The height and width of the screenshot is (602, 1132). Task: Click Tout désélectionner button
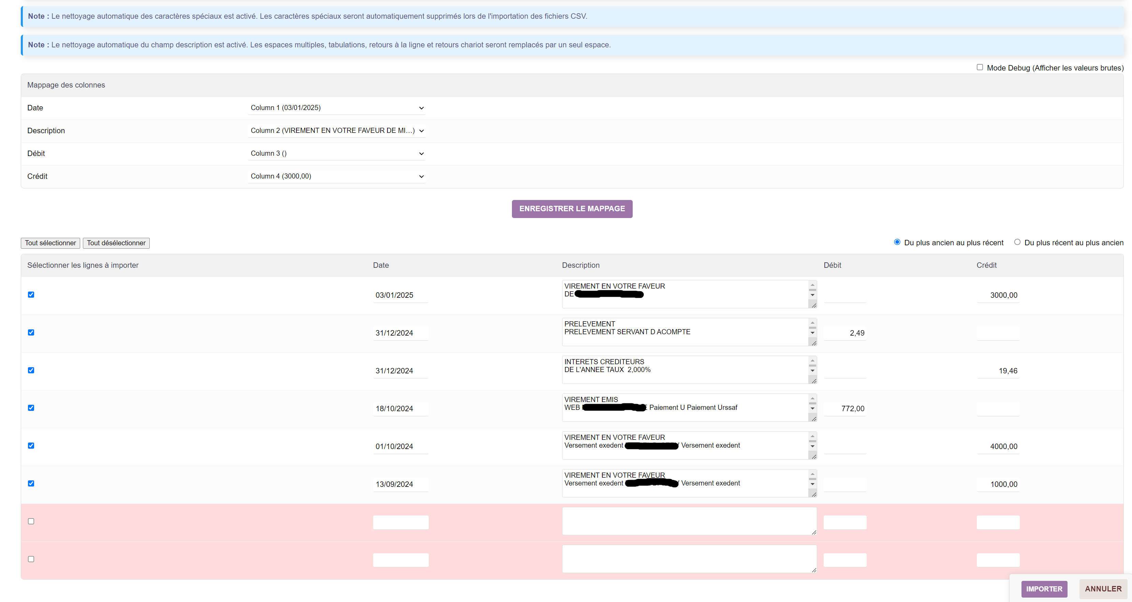coord(116,243)
